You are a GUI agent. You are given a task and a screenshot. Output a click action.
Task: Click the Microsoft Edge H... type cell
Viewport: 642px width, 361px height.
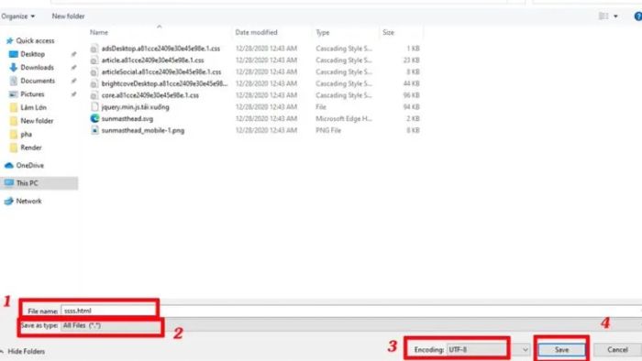(x=344, y=119)
